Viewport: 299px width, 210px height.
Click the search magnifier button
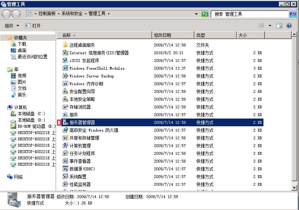coord(293,14)
